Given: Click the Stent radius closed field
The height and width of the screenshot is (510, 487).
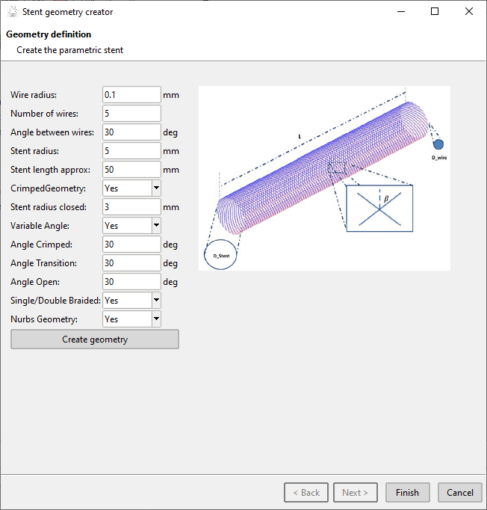Looking at the screenshot, I should pyautogui.click(x=131, y=207).
